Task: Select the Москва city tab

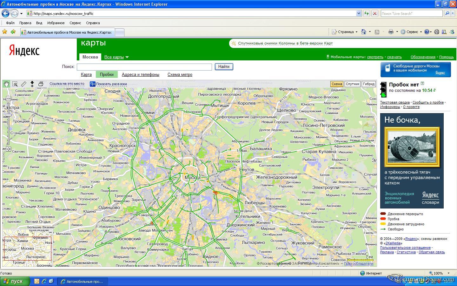Action: point(90,57)
